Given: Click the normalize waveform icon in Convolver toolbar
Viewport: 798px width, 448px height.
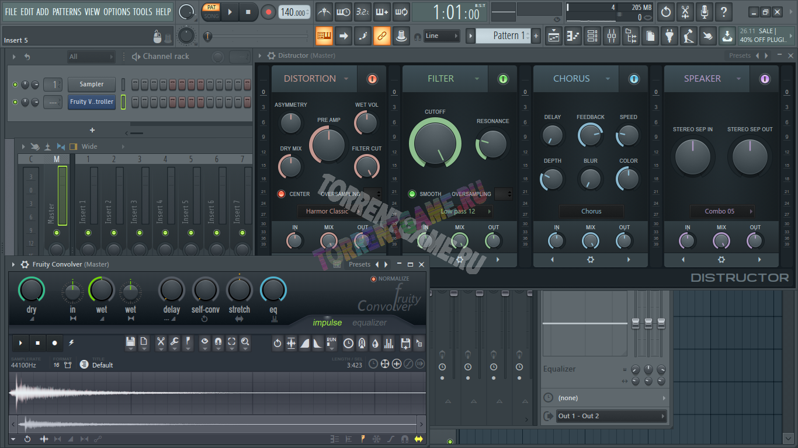Looking at the screenshot, I should click(291, 343).
